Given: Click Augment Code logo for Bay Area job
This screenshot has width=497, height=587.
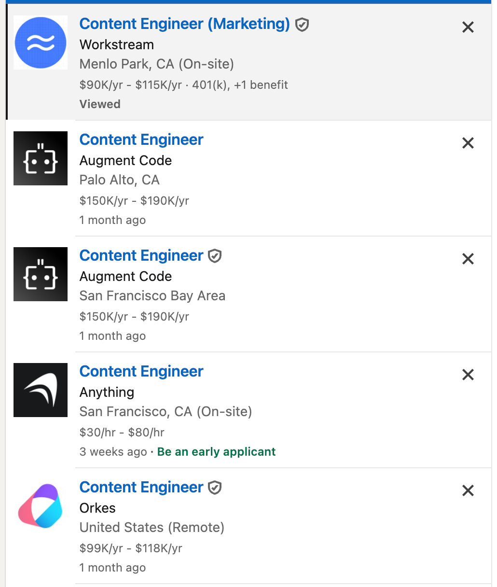Looking at the screenshot, I should coord(41,274).
